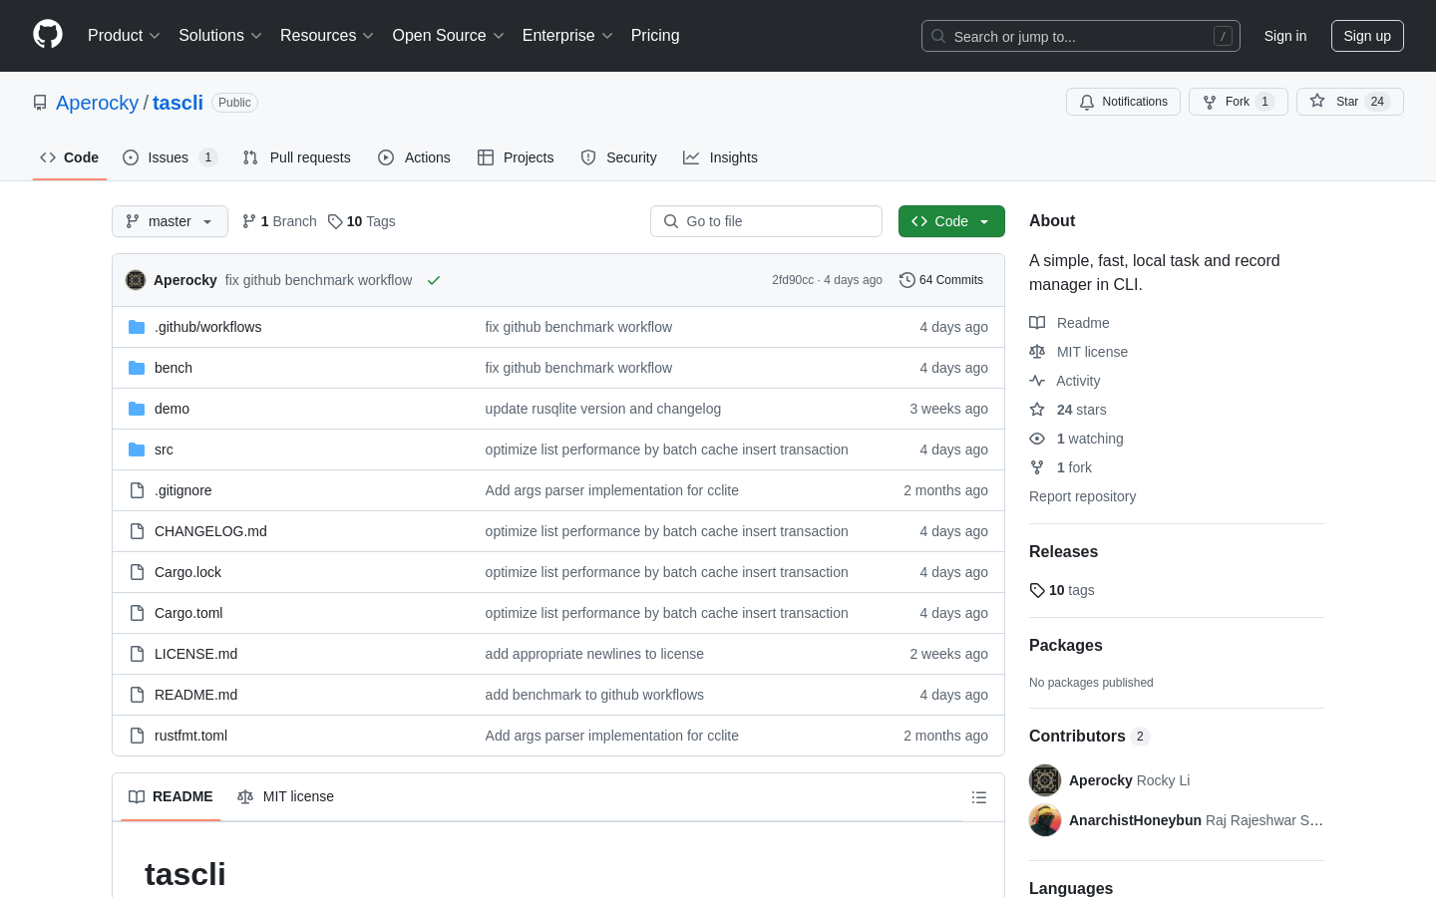Expand the Open Source menu
1436x897 pixels.
449,35
